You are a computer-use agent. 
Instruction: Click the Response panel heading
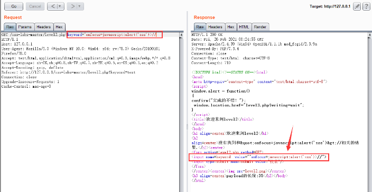tap(204, 17)
